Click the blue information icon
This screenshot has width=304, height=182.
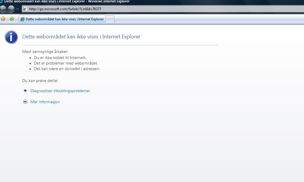(11, 37)
